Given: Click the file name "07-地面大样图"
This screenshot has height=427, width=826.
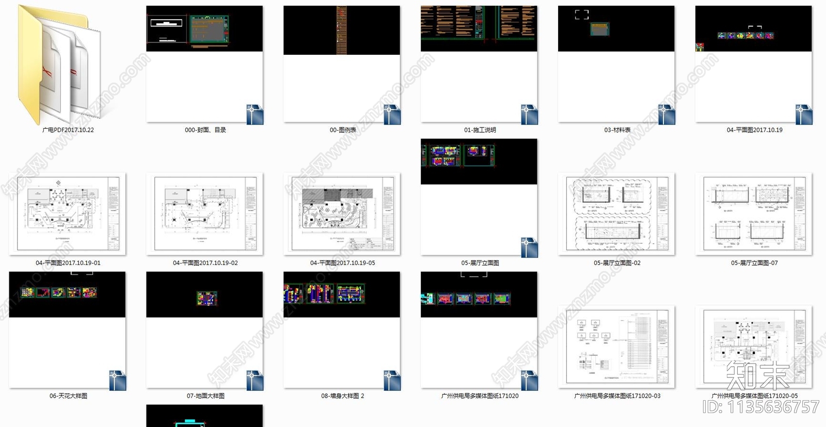Looking at the screenshot, I should click(205, 396).
